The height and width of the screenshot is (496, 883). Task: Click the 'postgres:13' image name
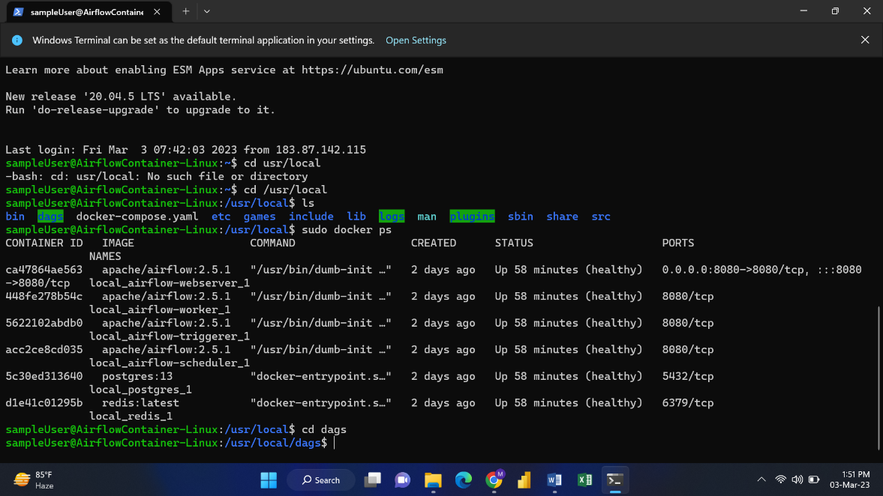click(x=137, y=376)
